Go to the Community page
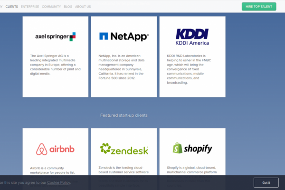This screenshot has height=190, width=285. click(x=51, y=7)
